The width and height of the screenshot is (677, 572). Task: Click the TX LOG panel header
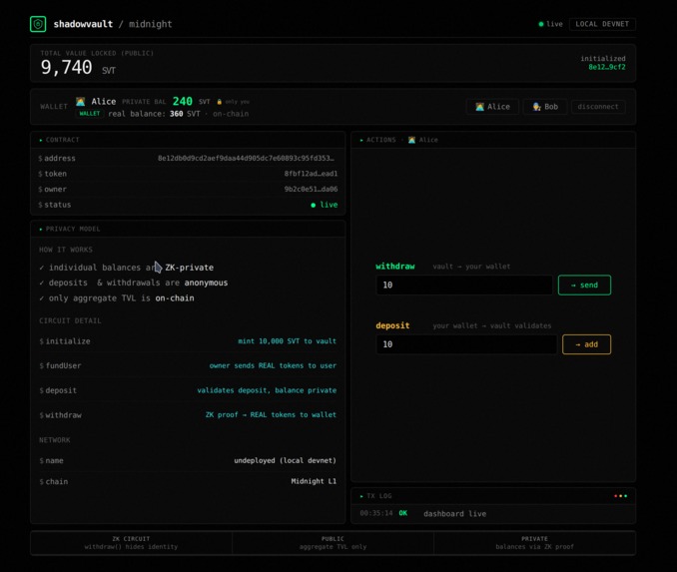(493, 496)
